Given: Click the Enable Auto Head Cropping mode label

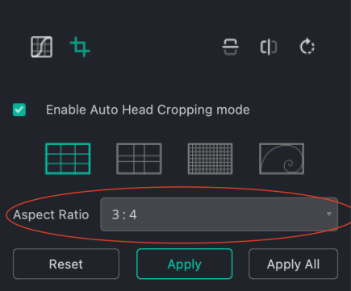Looking at the screenshot, I should tap(148, 110).
